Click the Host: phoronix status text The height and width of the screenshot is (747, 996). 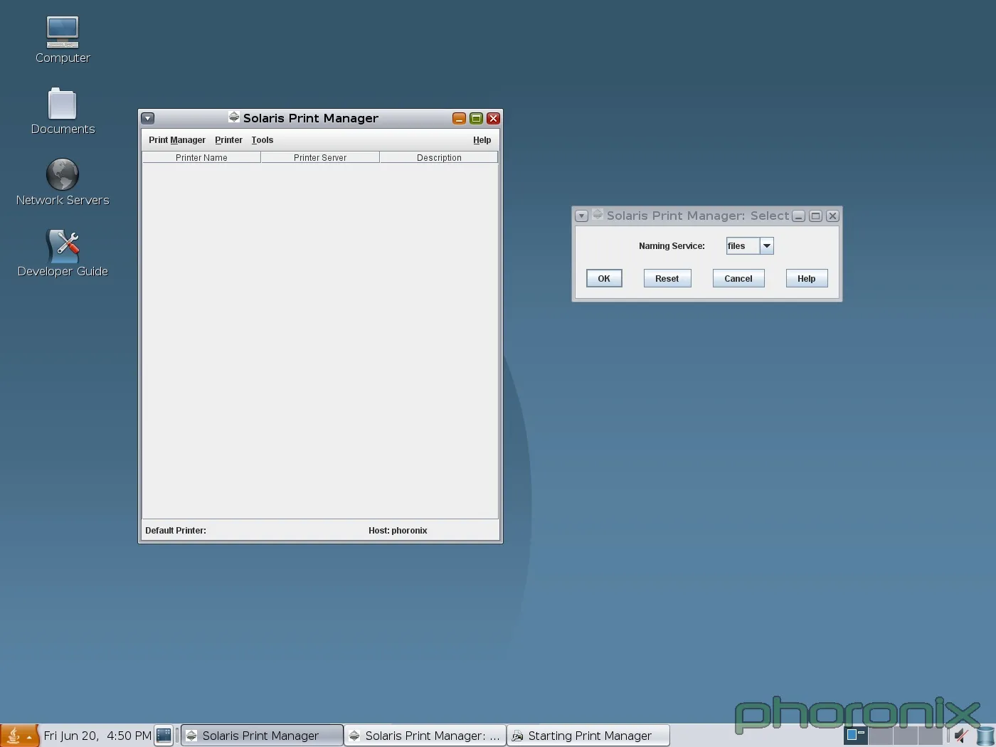[x=398, y=531]
